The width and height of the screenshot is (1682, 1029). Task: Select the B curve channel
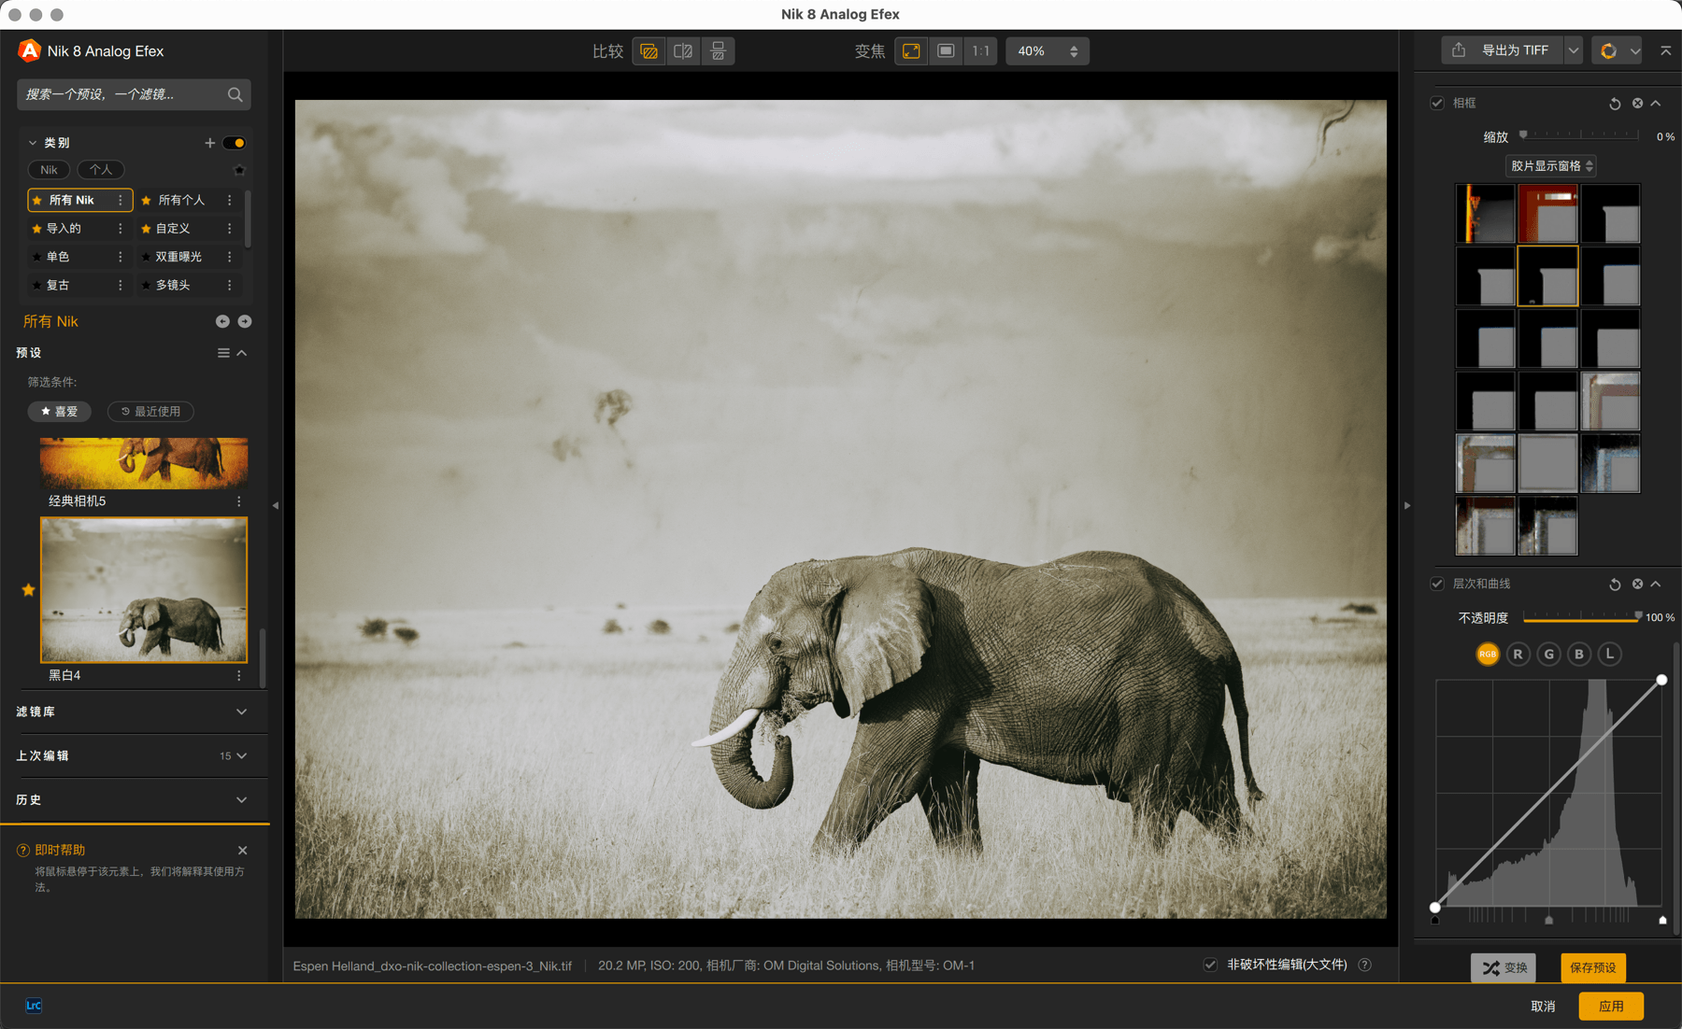1579,655
